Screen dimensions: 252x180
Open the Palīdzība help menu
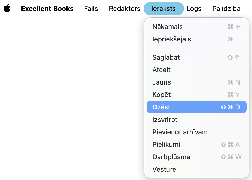(x=226, y=9)
